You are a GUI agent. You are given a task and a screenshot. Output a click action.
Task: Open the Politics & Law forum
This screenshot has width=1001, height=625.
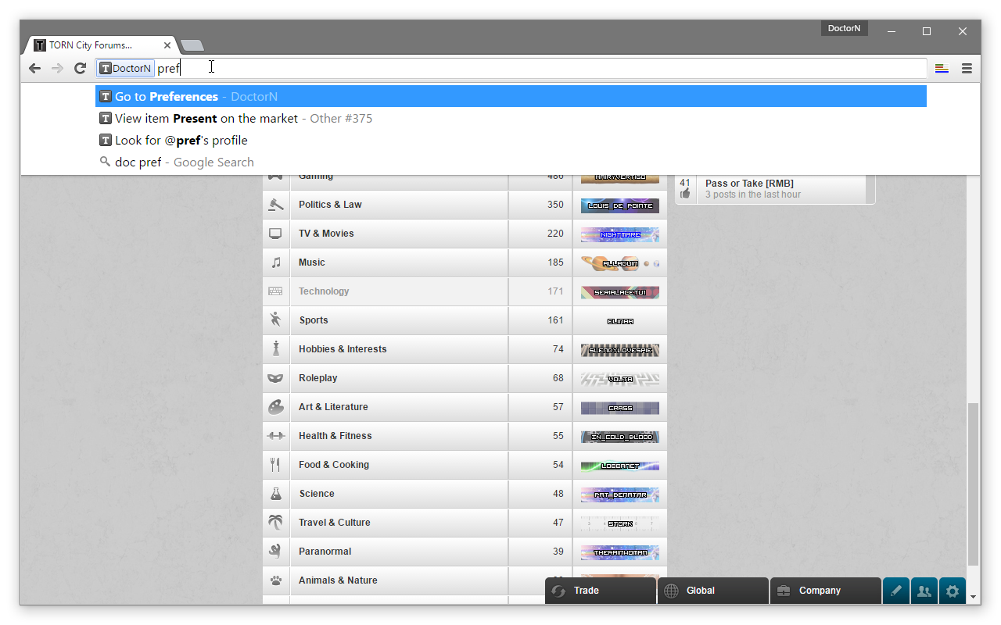point(330,205)
